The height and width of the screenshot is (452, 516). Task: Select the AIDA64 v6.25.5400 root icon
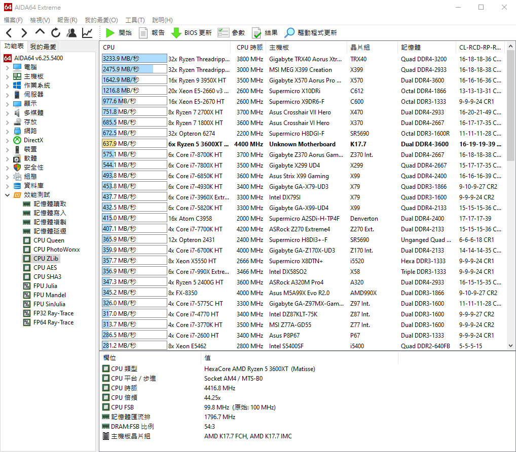8,58
